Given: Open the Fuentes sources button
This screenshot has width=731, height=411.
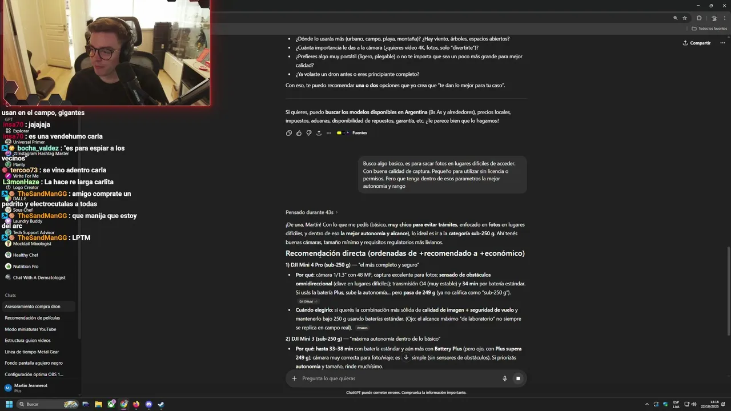Looking at the screenshot, I should [x=352, y=133].
